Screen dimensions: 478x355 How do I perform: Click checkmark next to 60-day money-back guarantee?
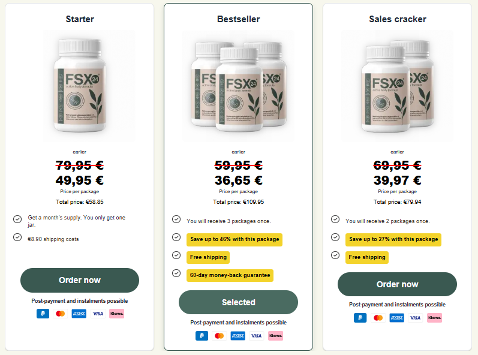[x=176, y=273]
